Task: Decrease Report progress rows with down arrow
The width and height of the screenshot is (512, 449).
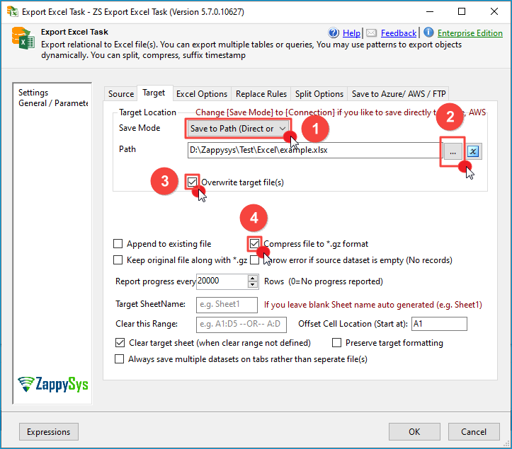Action: tap(253, 285)
